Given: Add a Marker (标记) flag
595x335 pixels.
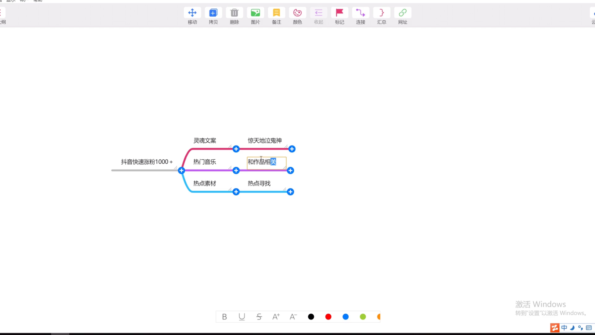Looking at the screenshot, I should click(x=340, y=13).
